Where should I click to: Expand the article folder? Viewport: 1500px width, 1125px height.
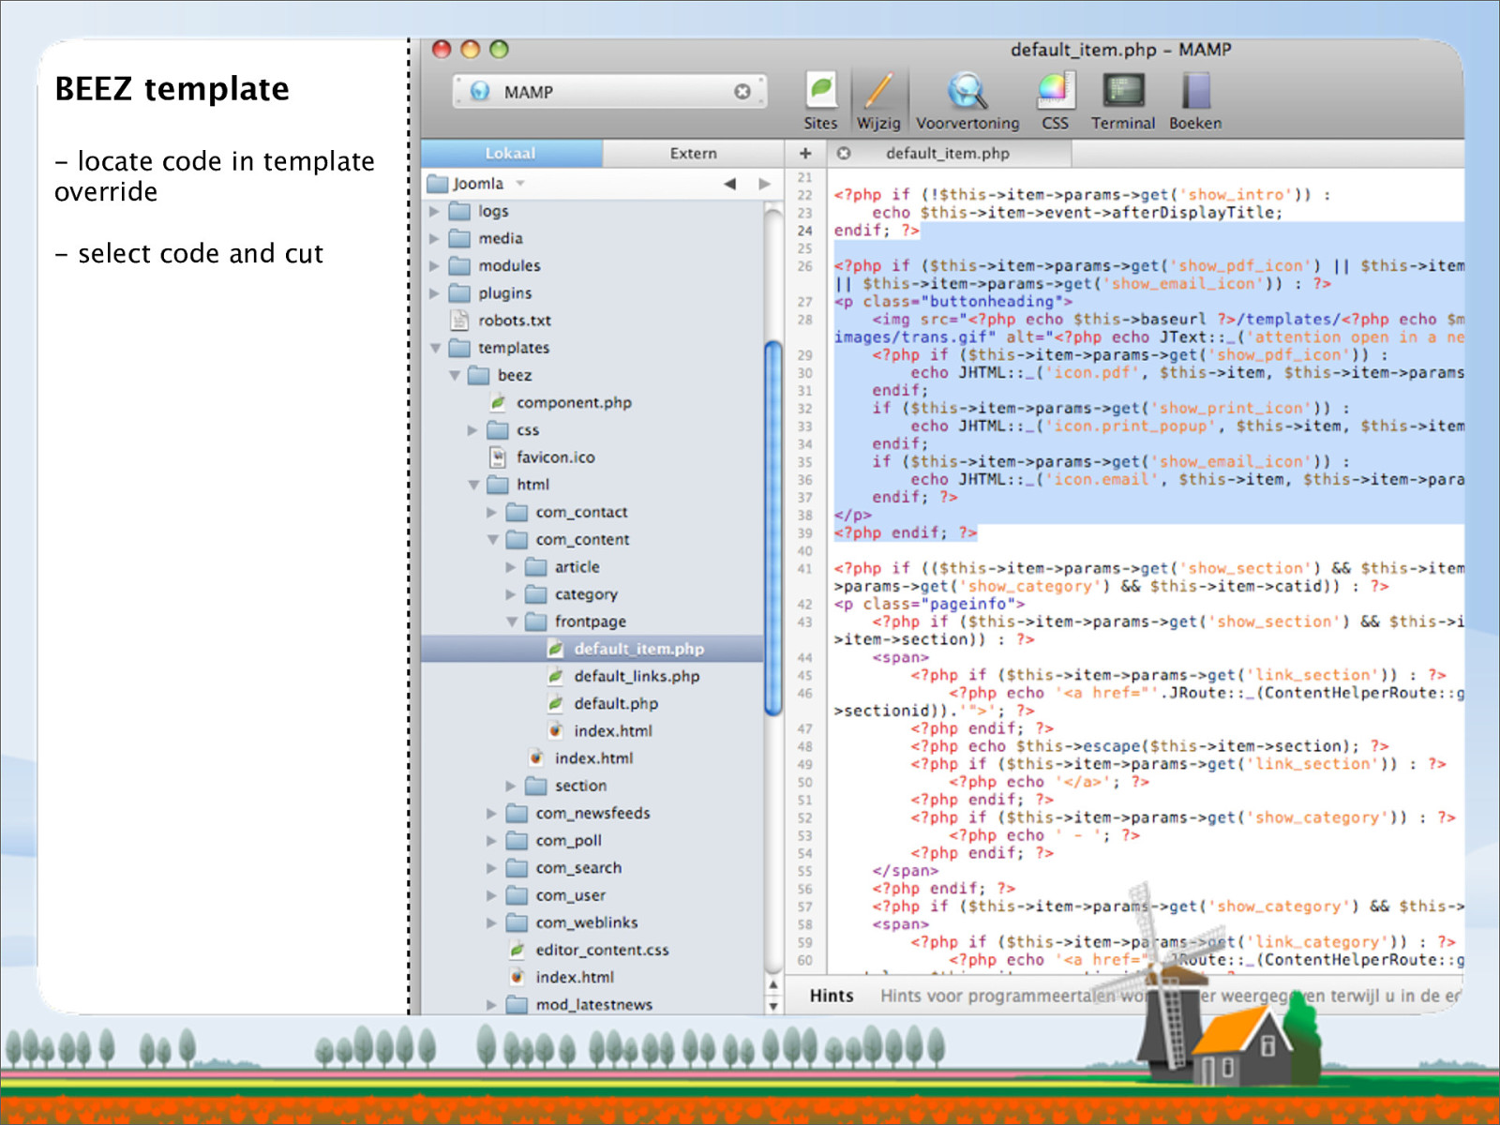click(511, 567)
